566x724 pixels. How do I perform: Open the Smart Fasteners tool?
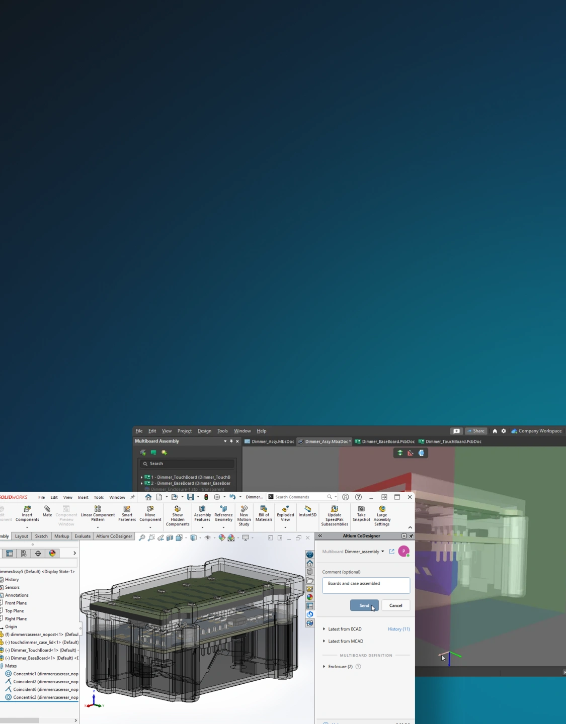pos(127,513)
